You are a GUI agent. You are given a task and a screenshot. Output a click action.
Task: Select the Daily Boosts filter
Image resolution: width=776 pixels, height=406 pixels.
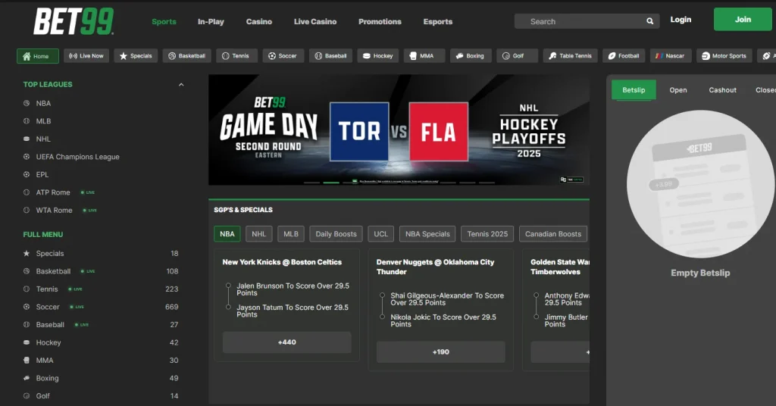coord(336,234)
